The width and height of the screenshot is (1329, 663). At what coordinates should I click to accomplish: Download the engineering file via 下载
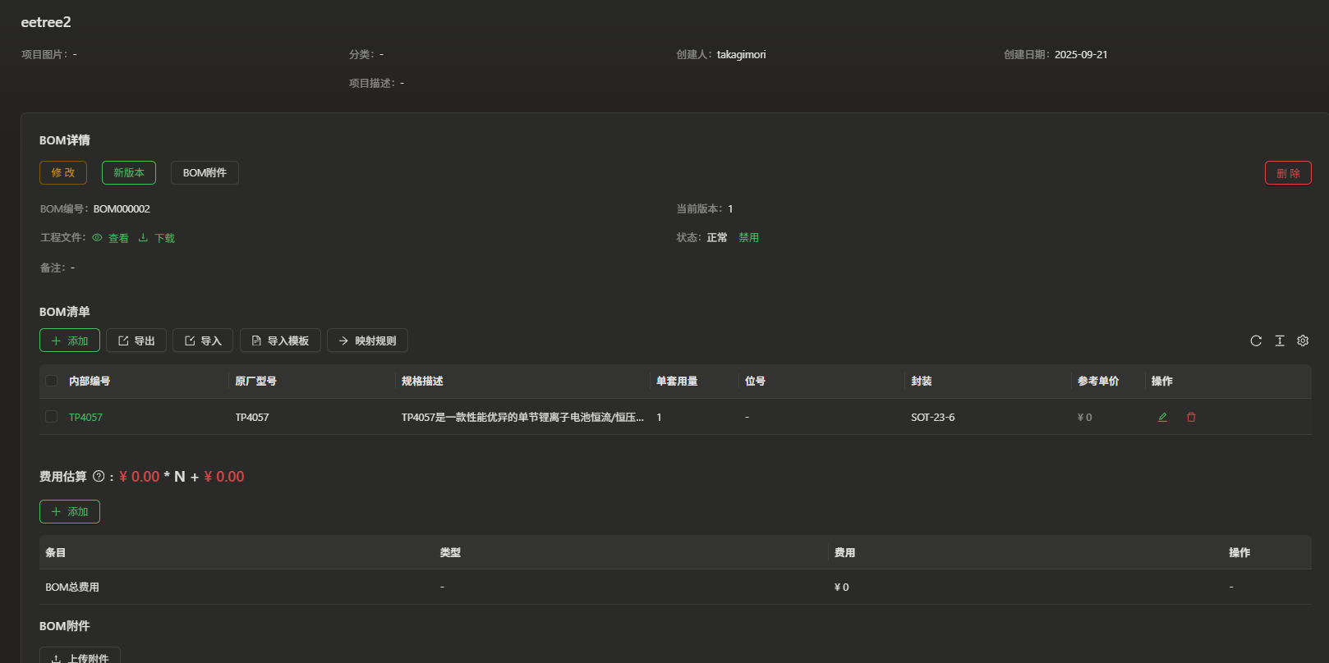pos(158,238)
